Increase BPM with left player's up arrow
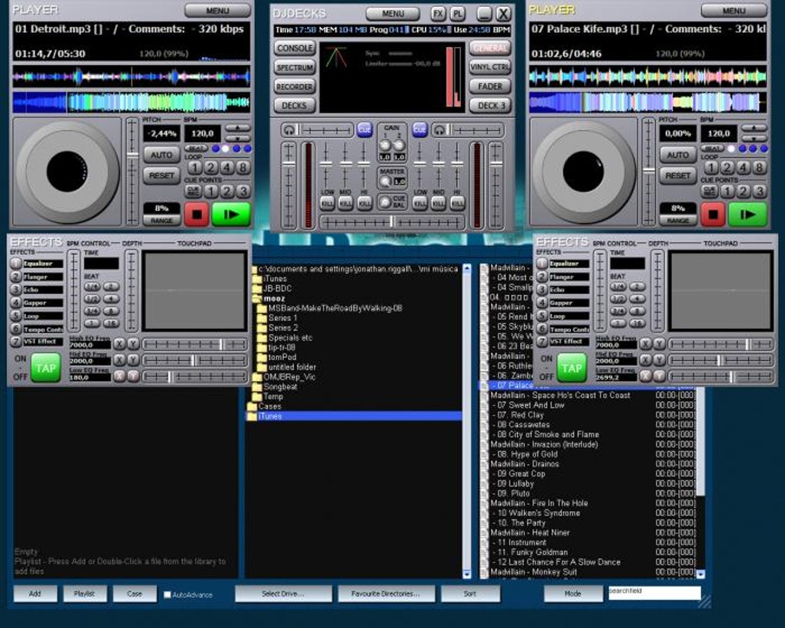Viewport: 785px width, 628px height. click(x=237, y=129)
